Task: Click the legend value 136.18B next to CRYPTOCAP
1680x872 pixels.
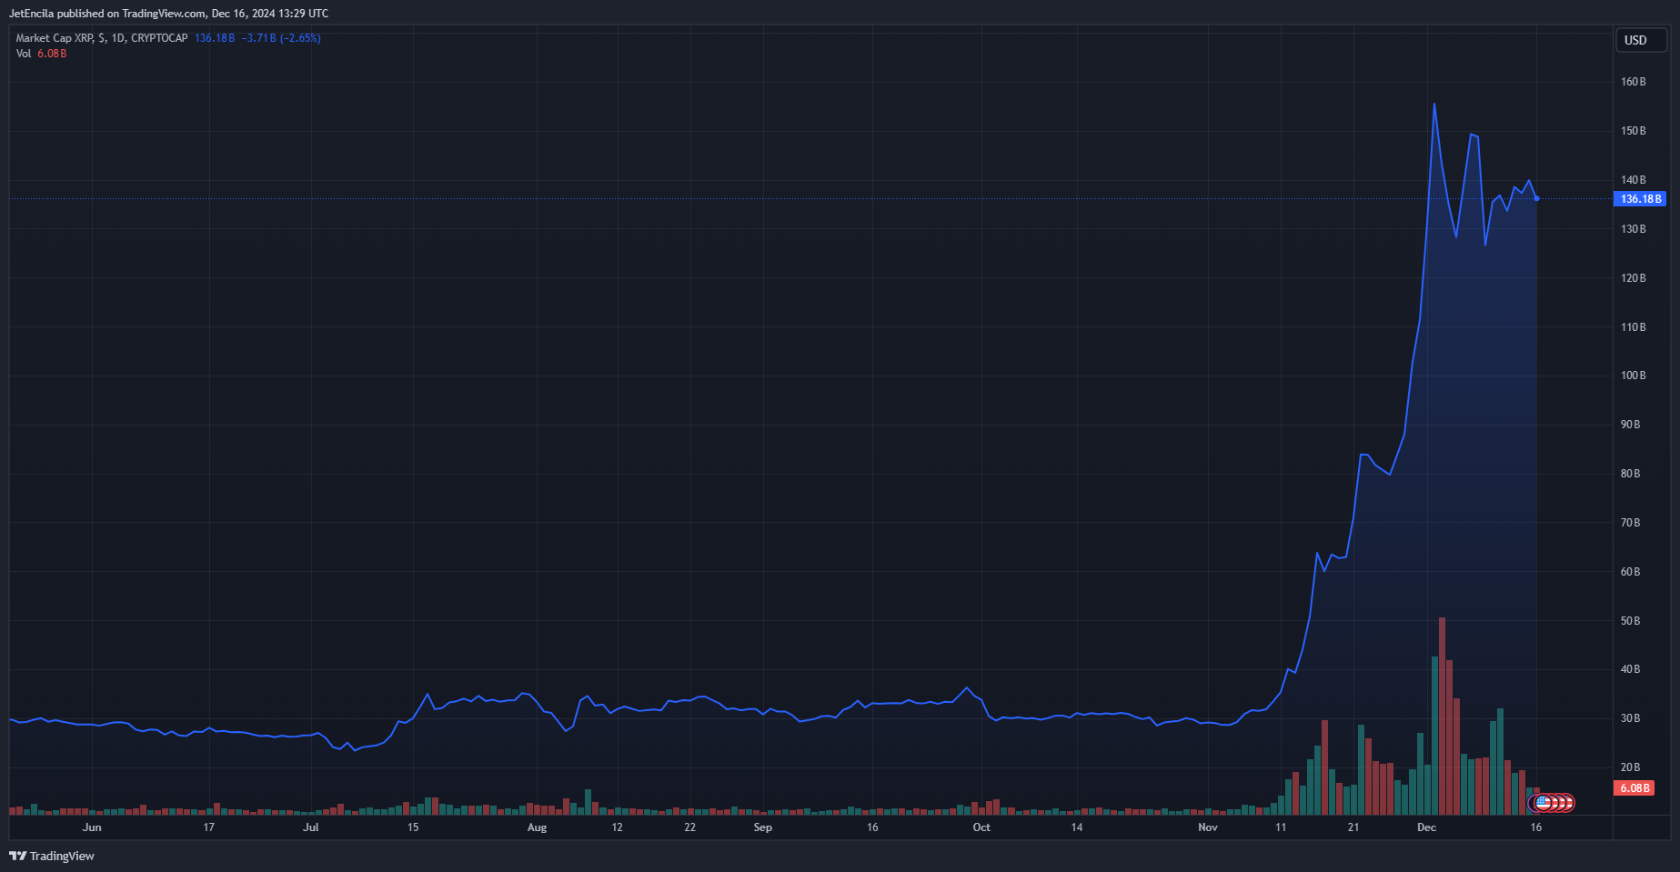Action: (215, 38)
